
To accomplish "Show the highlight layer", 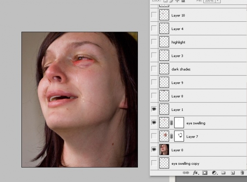I will [154, 42].
